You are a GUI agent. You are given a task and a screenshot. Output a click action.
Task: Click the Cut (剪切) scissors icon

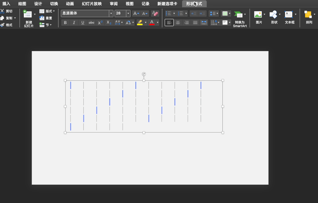point(2,11)
